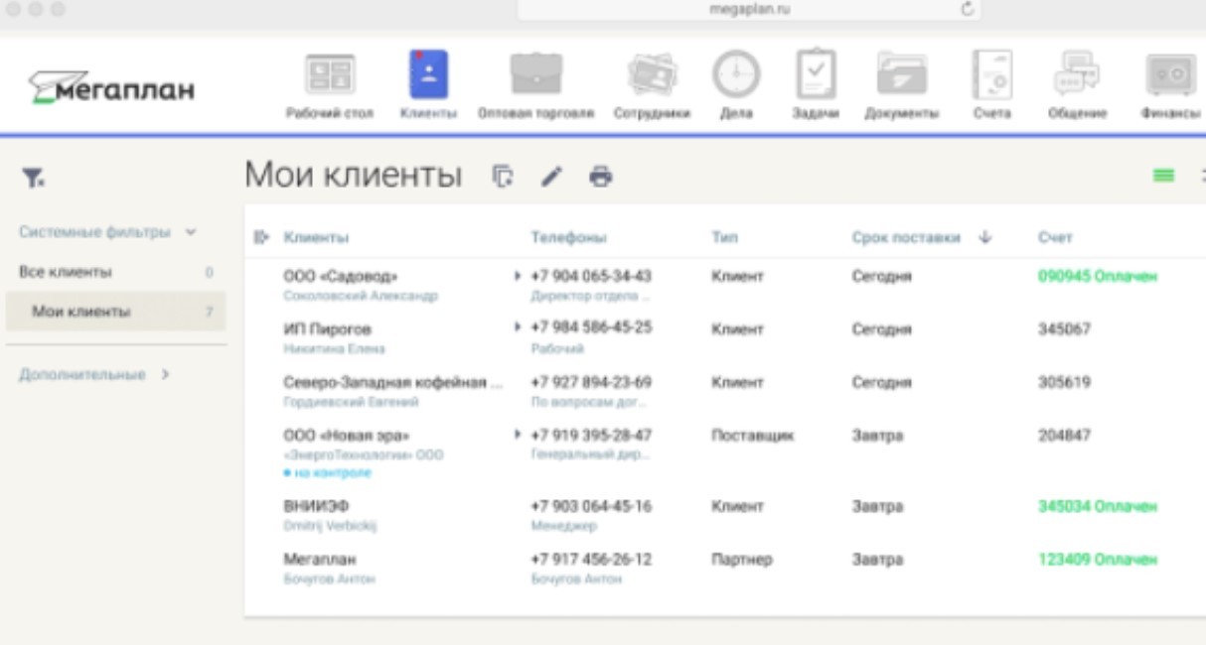The image size is (1206, 645).
Task: Switch to green list view toggle
Action: [1162, 176]
